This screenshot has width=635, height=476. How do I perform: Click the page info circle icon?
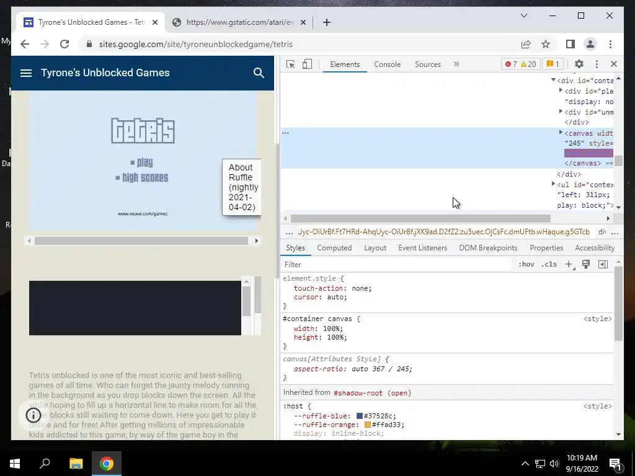pyautogui.click(x=33, y=415)
